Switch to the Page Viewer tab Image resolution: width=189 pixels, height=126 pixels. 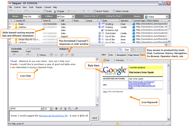133,55
